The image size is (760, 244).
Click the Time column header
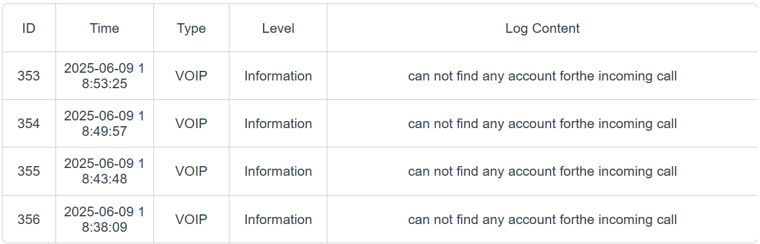tap(104, 28)
